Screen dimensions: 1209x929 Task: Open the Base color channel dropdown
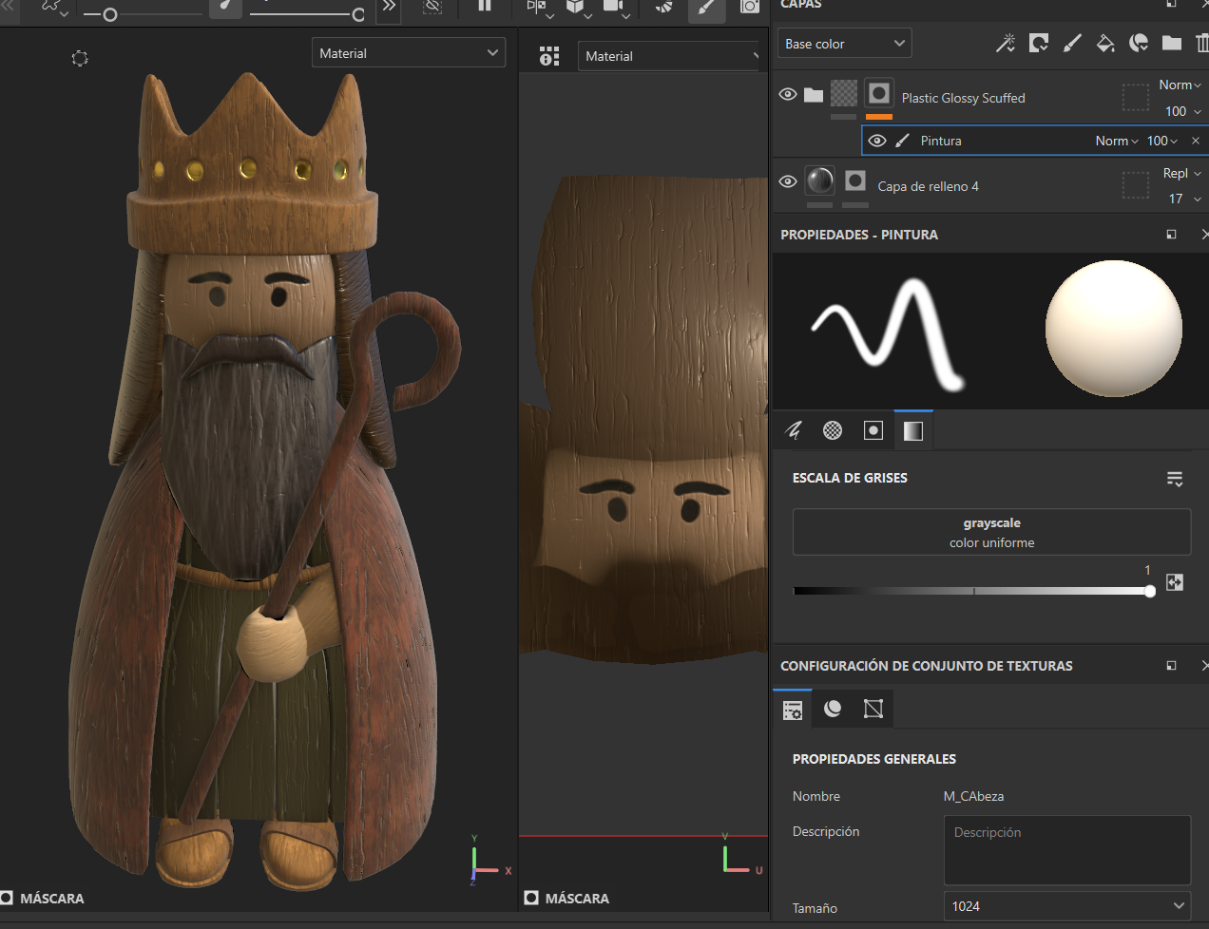844,44
